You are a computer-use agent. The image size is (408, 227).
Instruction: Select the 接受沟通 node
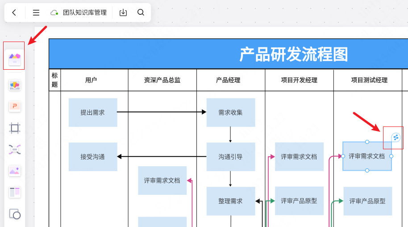point(93,157)
